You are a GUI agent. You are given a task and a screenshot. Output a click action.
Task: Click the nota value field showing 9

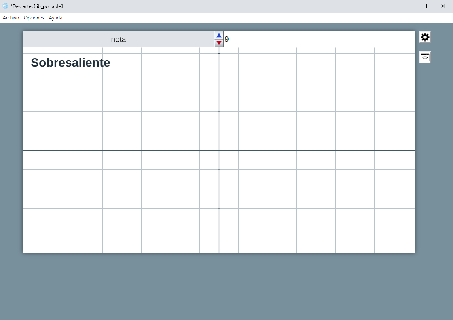coord(319,39)
